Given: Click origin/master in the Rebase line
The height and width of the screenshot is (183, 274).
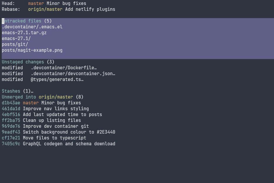Looking at the screenshot, I should click(x=45, y=9).
